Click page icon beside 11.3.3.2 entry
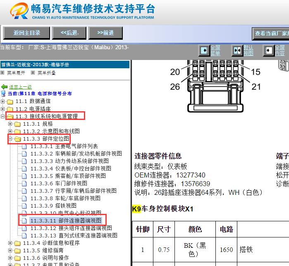This screenshot has height=266, width=289. [x=24, y=154]
